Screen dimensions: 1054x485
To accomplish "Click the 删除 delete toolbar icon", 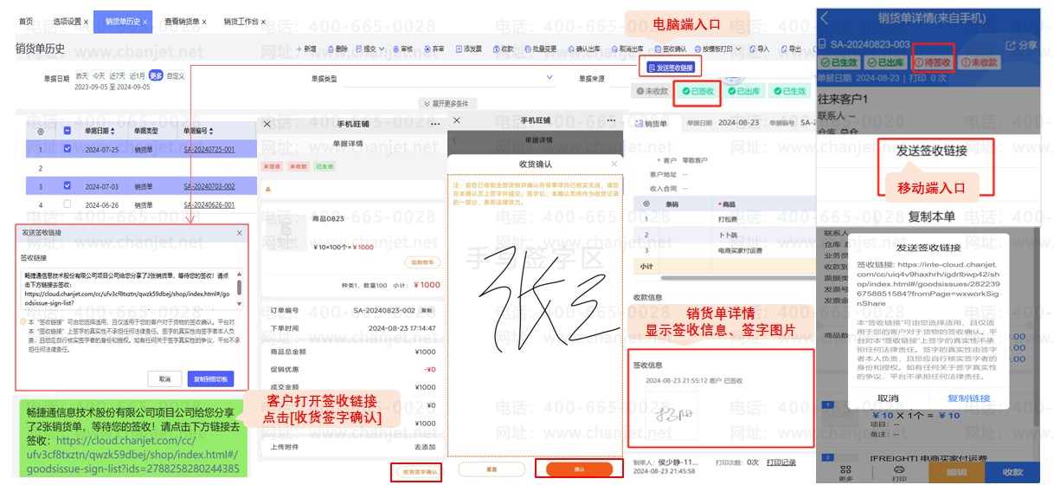I will click(331, 49).
